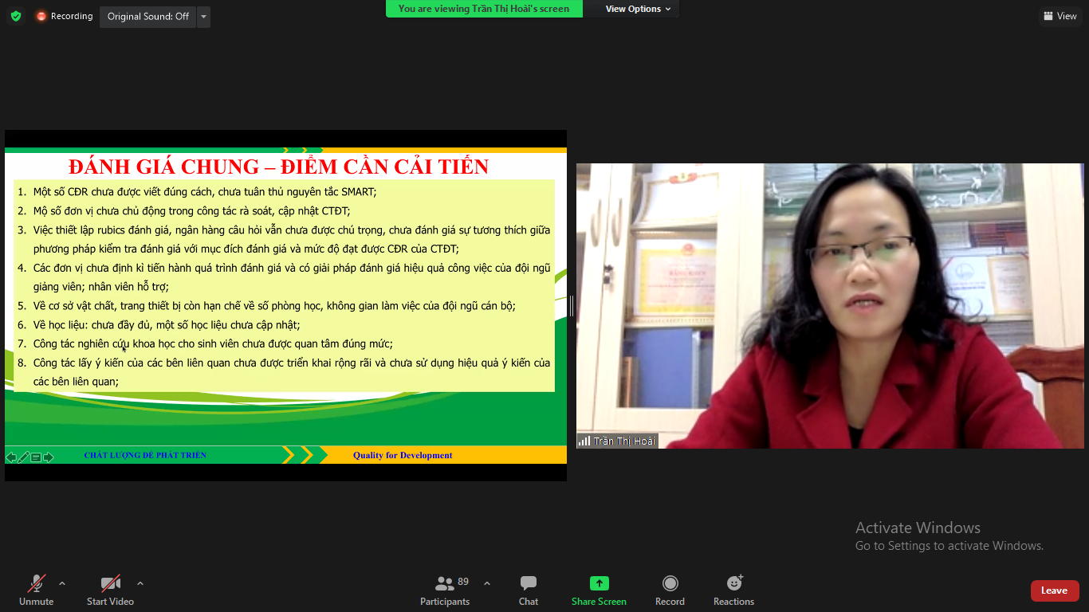Open the Original Sound dropdown arrow

[203, 16]
